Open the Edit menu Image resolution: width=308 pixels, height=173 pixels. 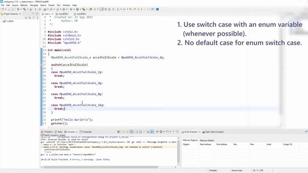8,5
